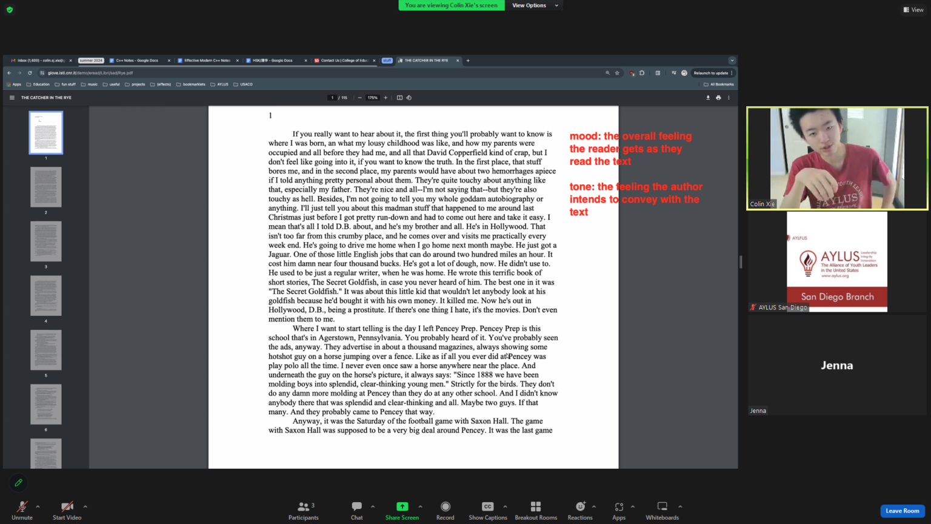Click the summer 2024 tab group label

click(91, 61)
